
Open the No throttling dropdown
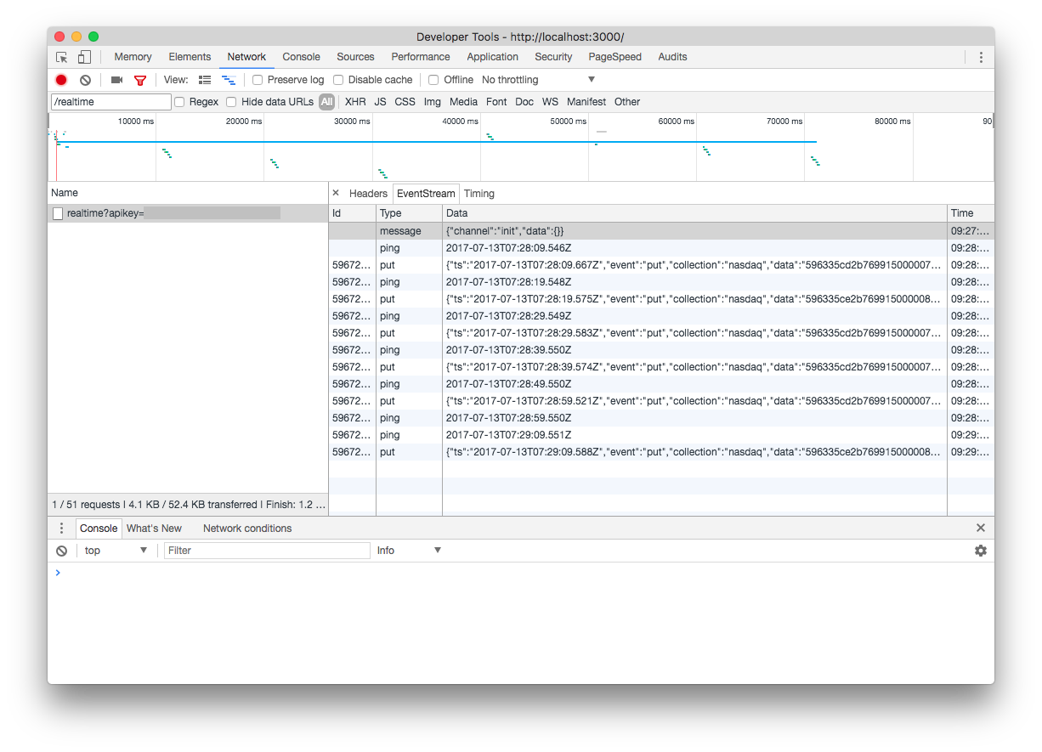(539, 80)
